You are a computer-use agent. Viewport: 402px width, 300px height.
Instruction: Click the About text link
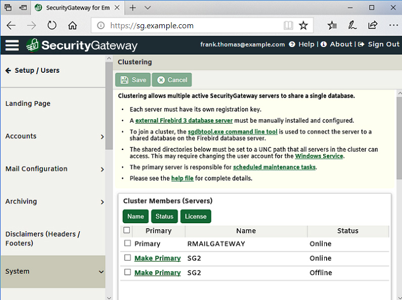click(341, 44)
